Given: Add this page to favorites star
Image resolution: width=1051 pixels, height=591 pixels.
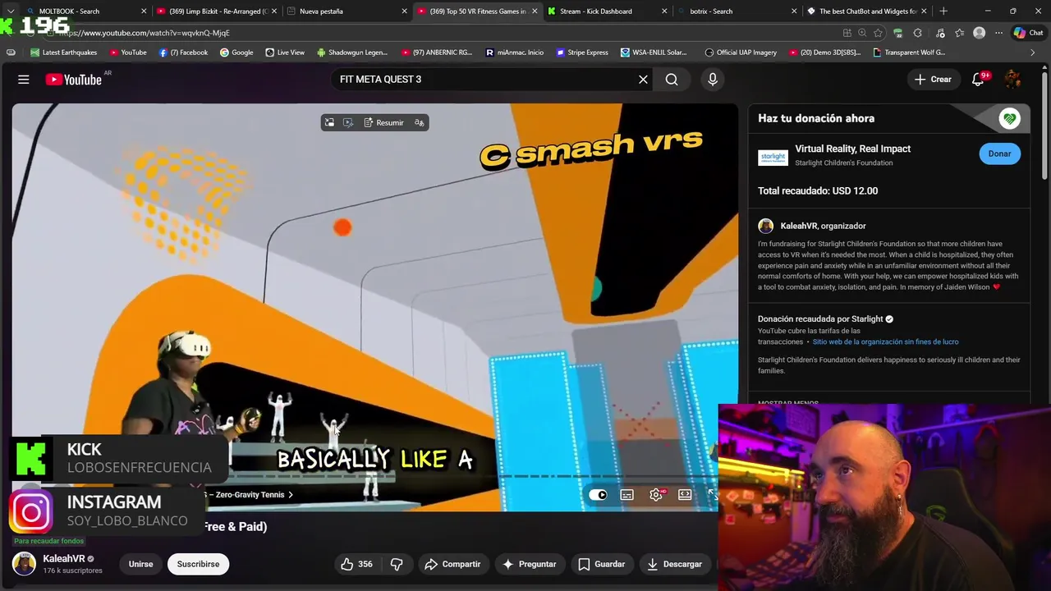Looking at the screenshot, I should pyautogui.click(x=878, y=33).
